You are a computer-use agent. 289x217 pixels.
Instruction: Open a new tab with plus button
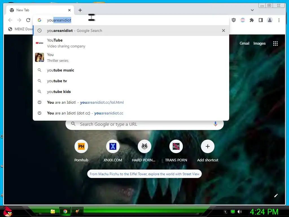[80, 10]
